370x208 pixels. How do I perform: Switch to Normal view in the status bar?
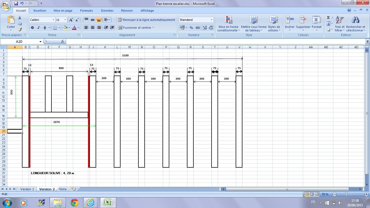(x=307, y=194)
